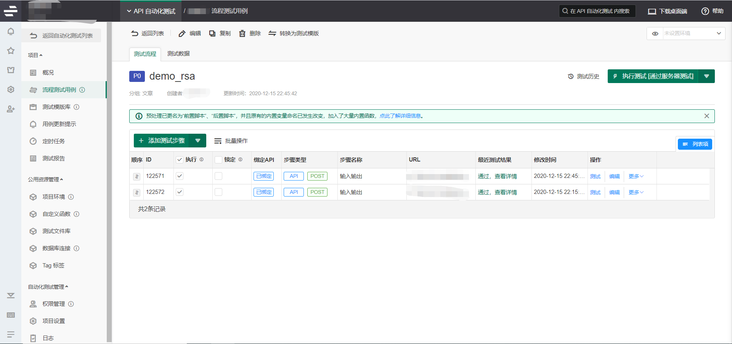Click info icon next to 测试模版库
This screenshot has height=344, width=732.
point(76,107)
